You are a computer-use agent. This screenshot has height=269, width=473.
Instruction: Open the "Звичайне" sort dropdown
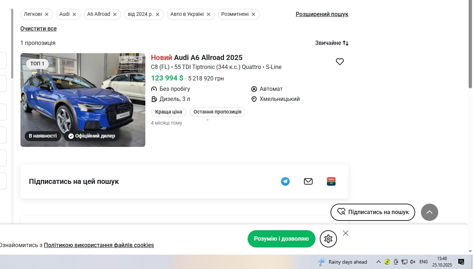[x=332, y=43]
